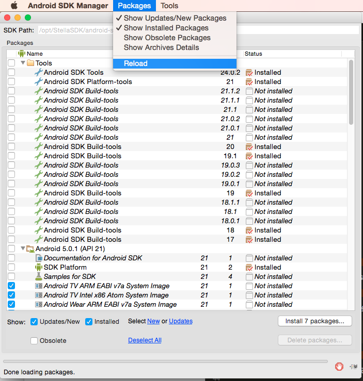Image resolution: width=363 pixels, height=381 pixels.
Task: Click the loading progress bar
Action: pos(165,361)
